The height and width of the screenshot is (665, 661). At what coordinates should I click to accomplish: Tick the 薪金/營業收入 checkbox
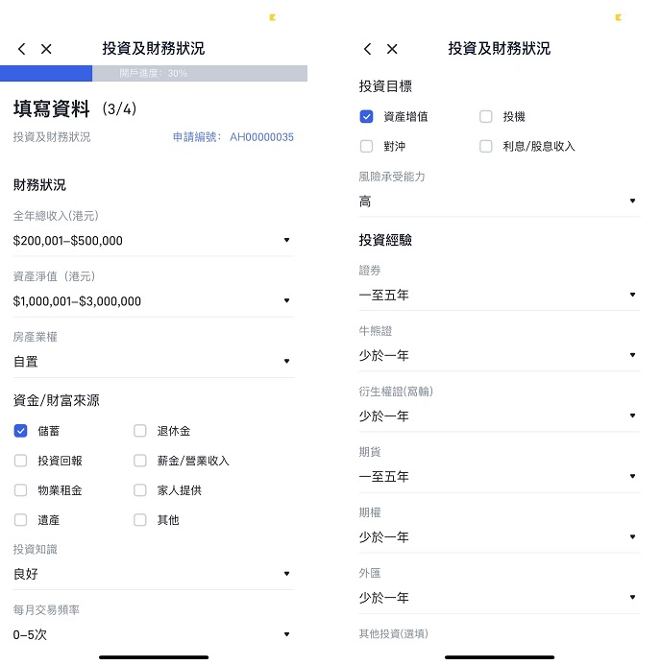(x=140, y=462)
